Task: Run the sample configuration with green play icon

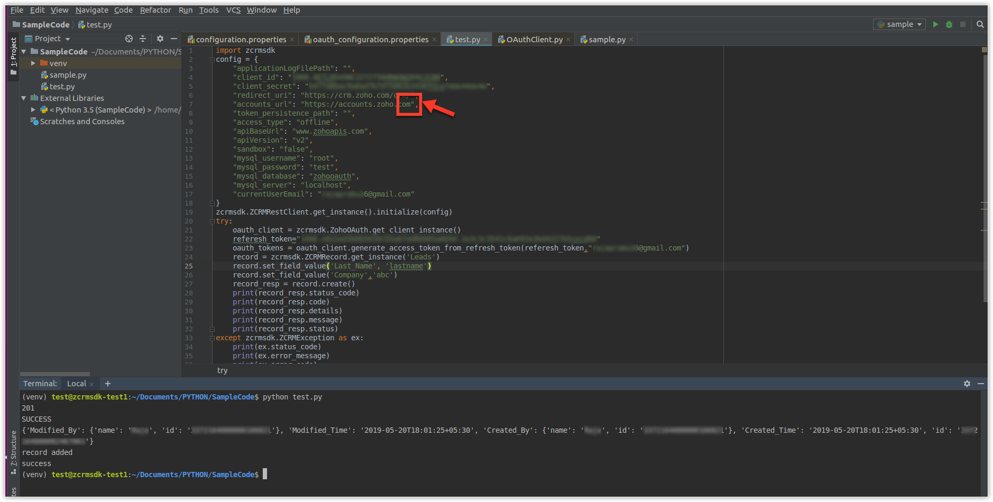Action: 935,24
